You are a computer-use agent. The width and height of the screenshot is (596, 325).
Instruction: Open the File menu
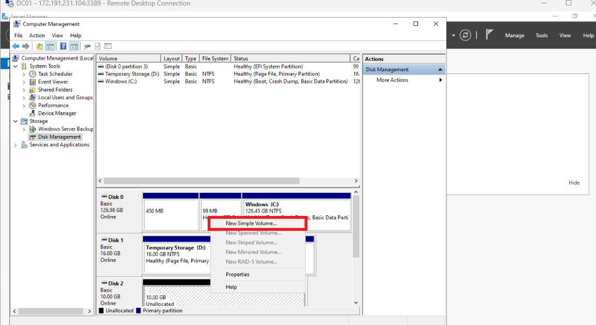click(x=18, y=36)
